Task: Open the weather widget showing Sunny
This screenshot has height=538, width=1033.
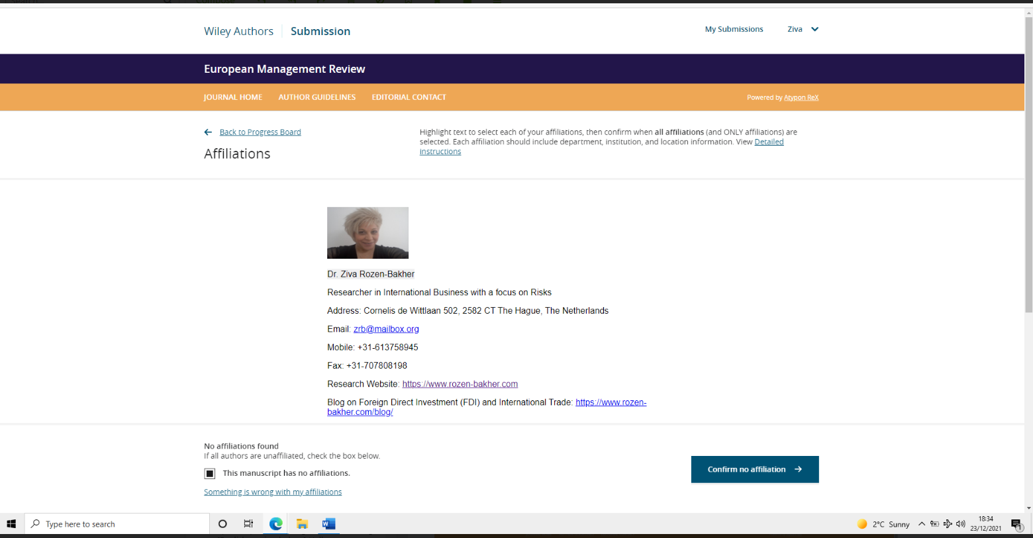Action: [883, 524]
